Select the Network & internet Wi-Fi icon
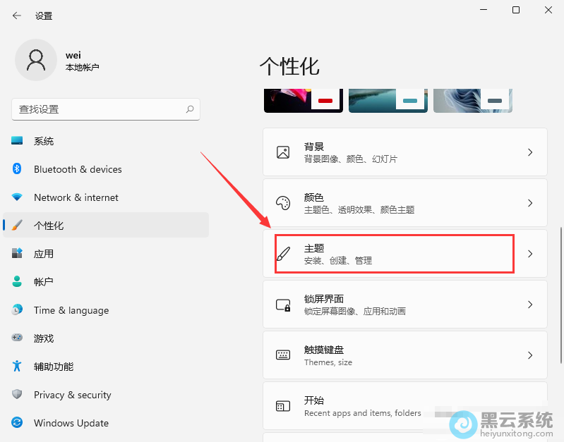The height and width of the screenshot is (442, 564). pos(18,197)
